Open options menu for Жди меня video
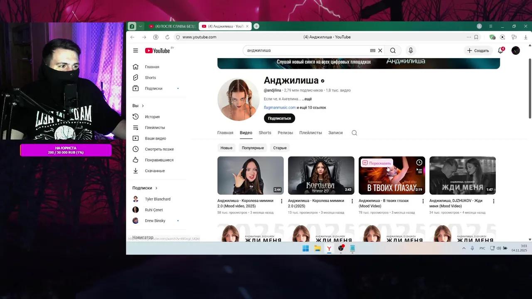Screen dimensions: 532x299 coord(494,201)
